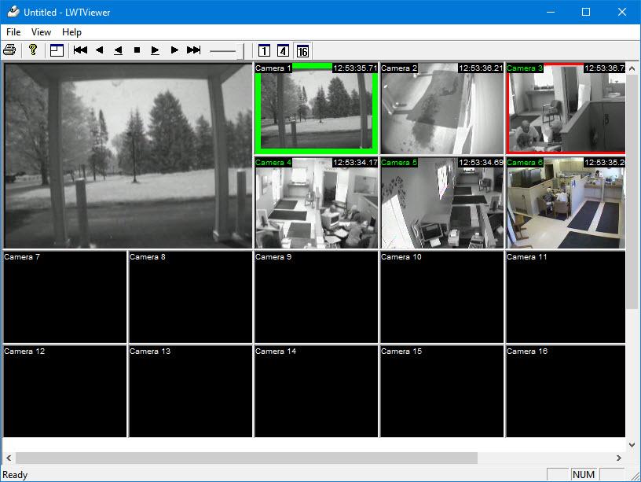Image resolution: width=641 pixels, height=482 pixels.
Task: Open the About help question-mark icon
Action: tap(33, 50)
